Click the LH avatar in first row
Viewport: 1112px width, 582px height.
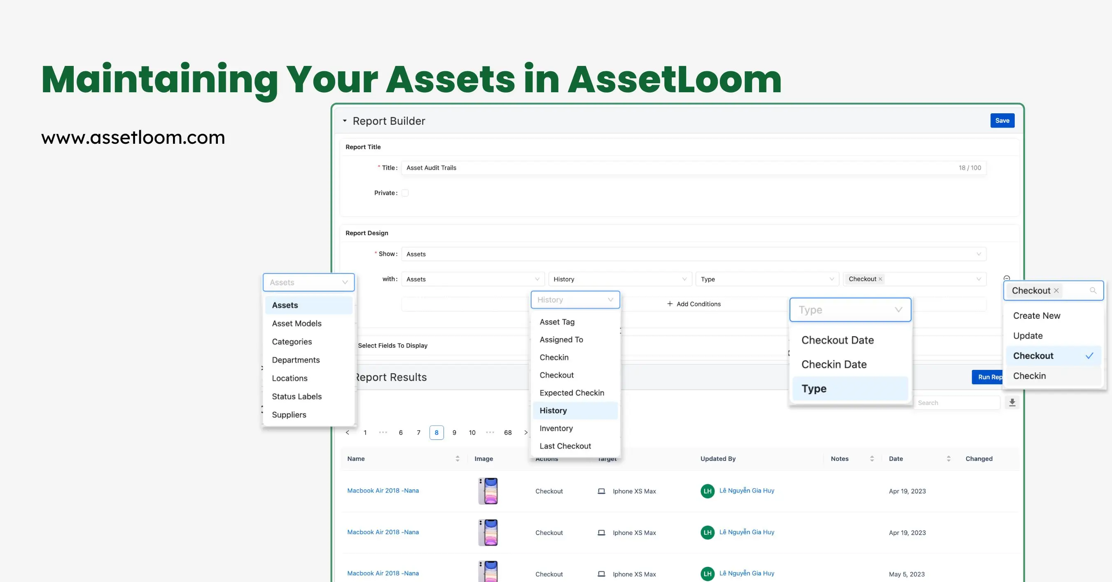point(707,491)
